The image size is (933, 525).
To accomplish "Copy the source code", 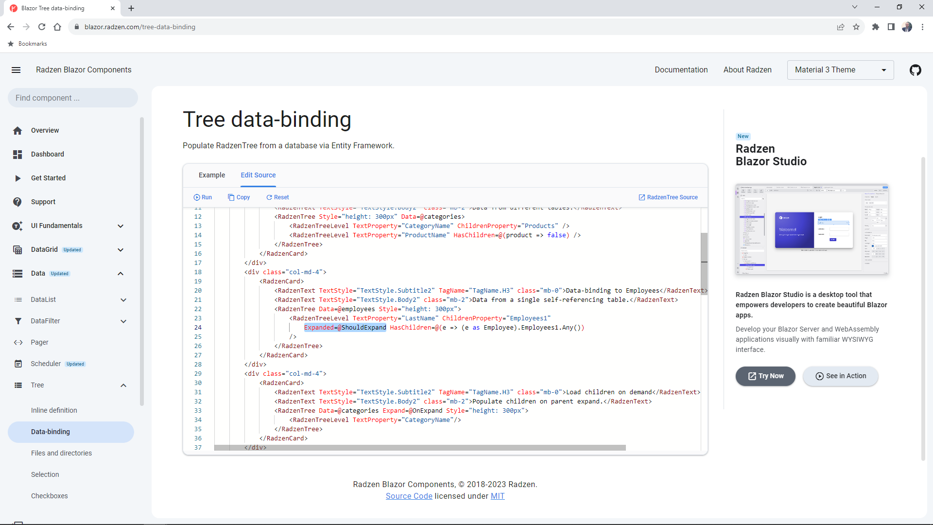I will [239, 197].
